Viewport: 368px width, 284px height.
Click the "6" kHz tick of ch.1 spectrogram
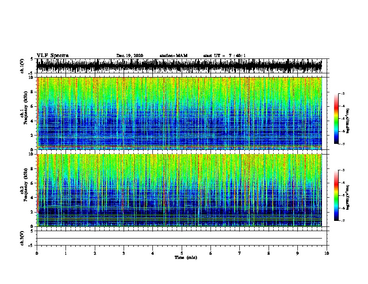(x=33, y=106)
